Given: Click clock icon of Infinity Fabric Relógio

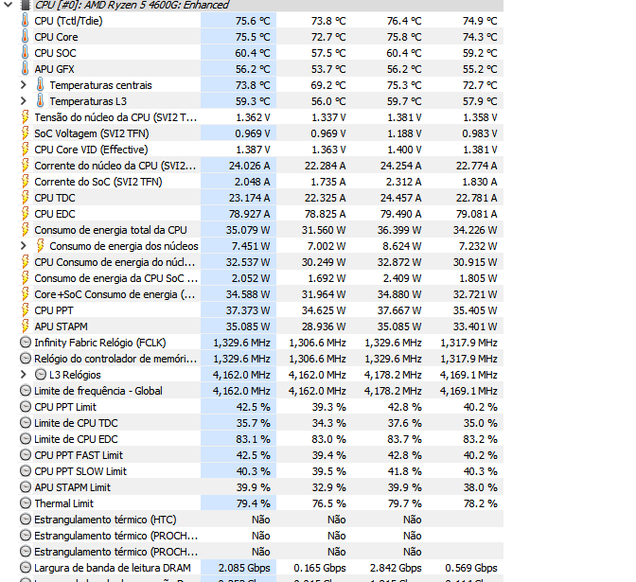Looking at the screenshot, I should point(26,343).
